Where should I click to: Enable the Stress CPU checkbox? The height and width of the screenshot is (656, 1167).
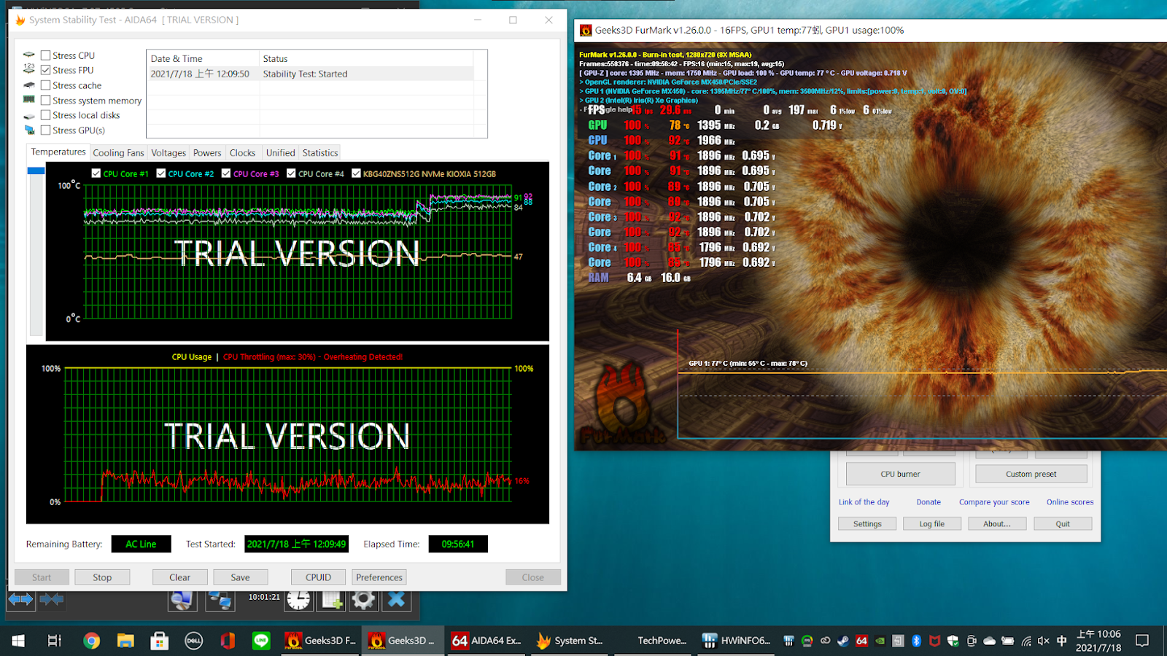point(46,55)
